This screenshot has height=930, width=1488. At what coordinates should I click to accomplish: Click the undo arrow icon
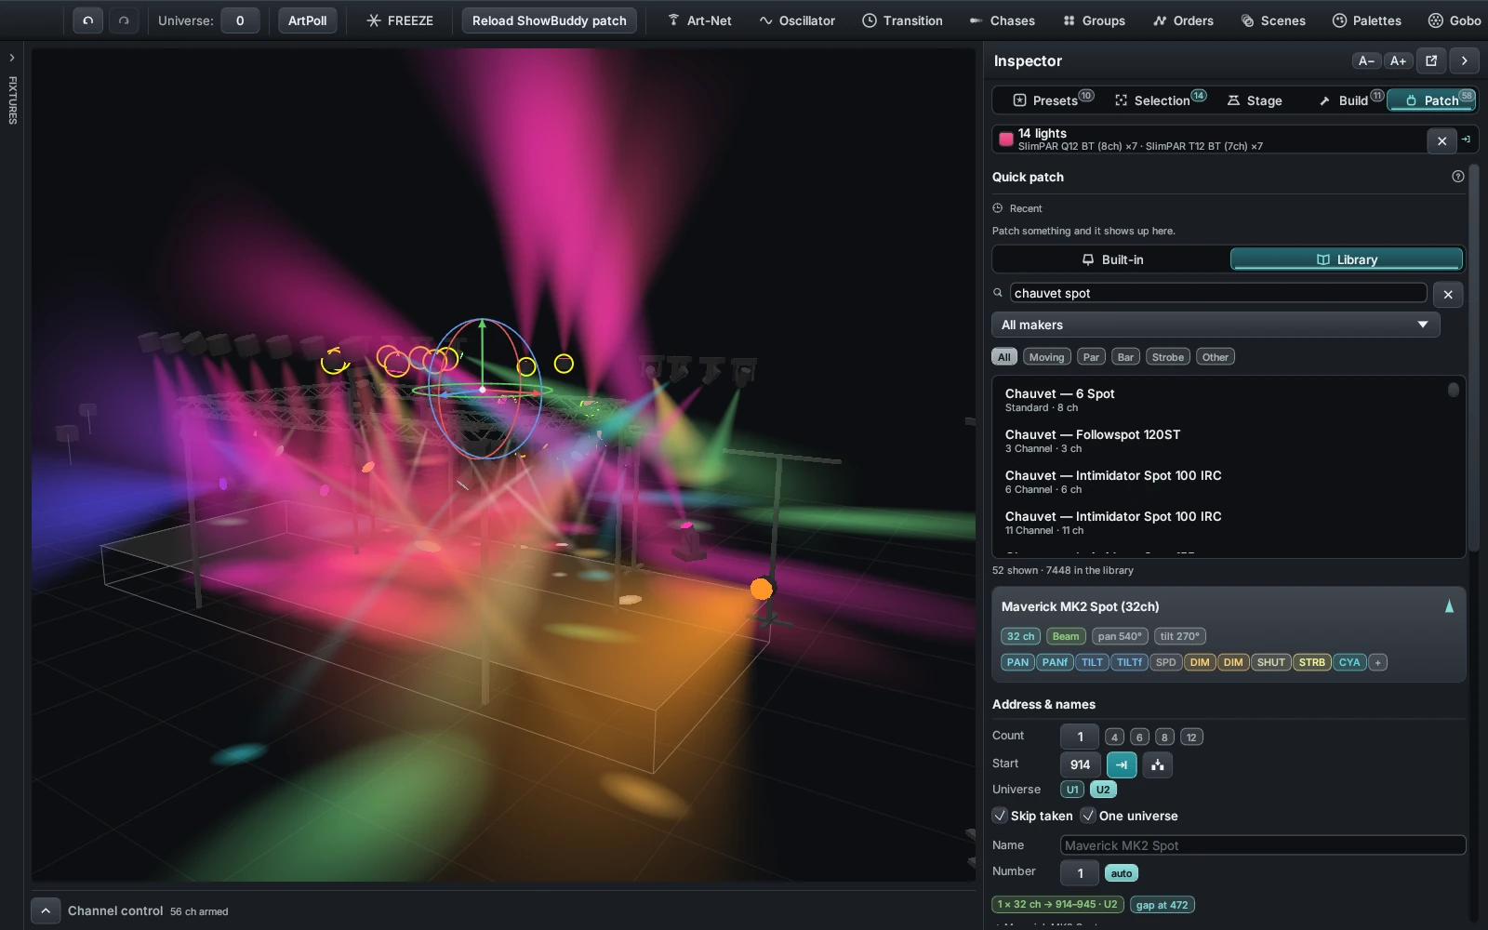coord(87,20)
